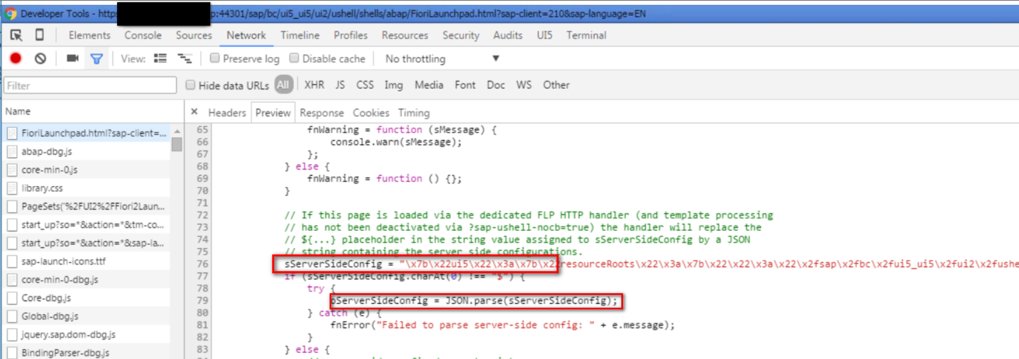Viewport: 1019px width, 359px height.
Task: Select the core-min-0-dbg.js request
Action: 87,280
